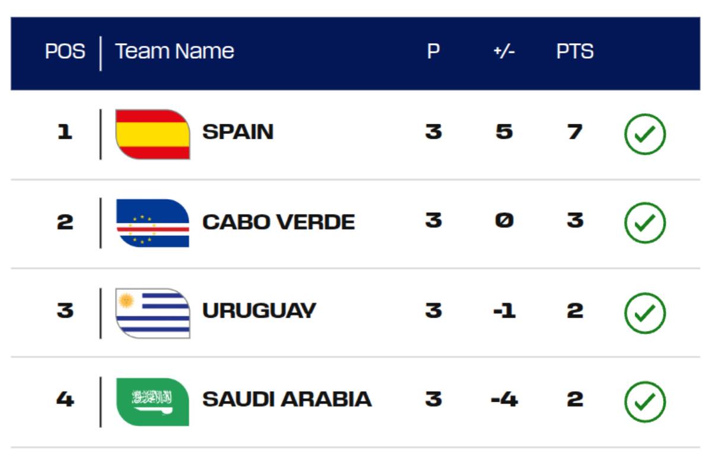Sort by the POS column header

point(65,52)
